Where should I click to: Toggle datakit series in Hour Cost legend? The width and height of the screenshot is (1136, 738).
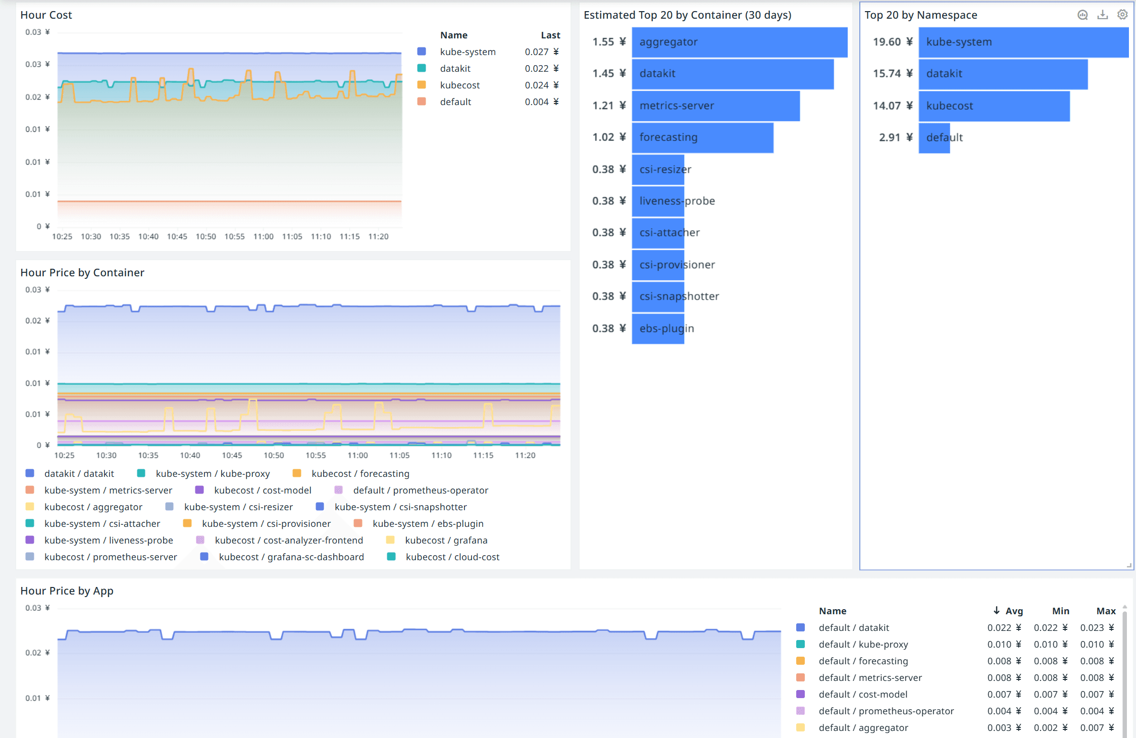[x=455, y=68]
